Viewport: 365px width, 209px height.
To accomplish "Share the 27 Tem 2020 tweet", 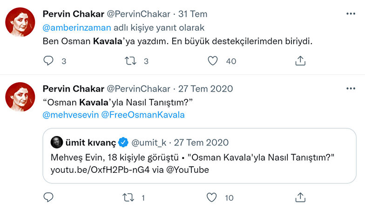I will (300, 197).
